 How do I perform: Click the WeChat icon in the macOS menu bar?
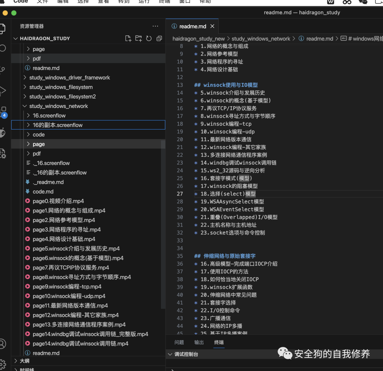coord(363,2)
